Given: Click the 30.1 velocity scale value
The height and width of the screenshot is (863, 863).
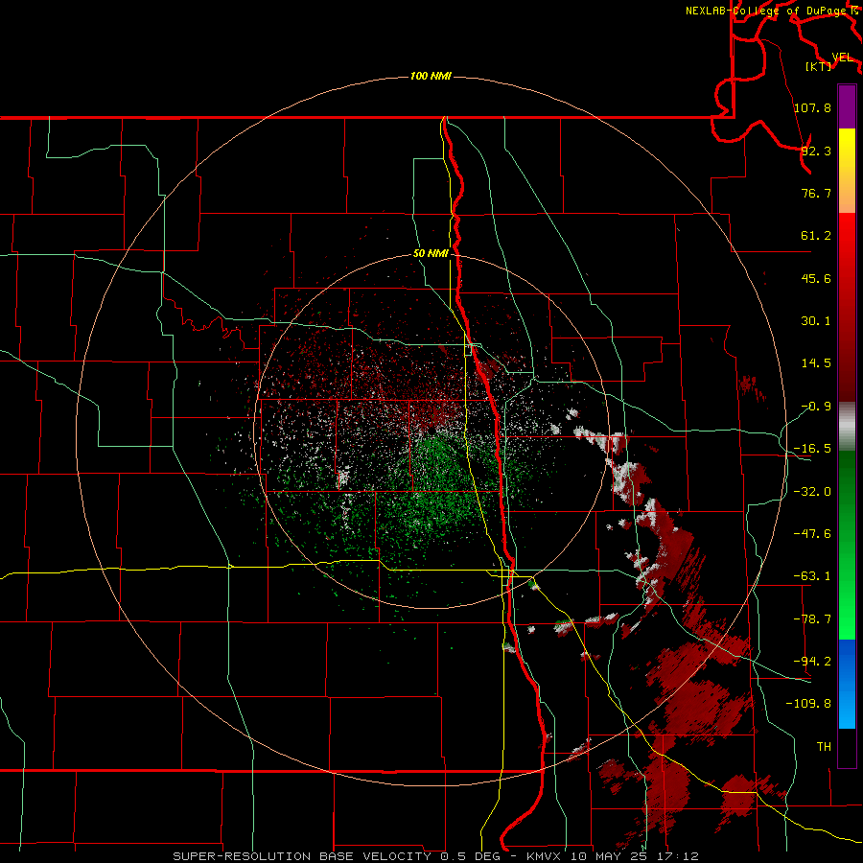Looking at the screenshot, I should pos(816,321).
